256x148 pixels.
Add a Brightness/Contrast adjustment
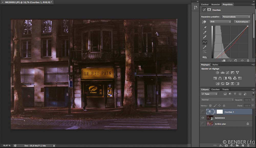[x=217, y=73]
